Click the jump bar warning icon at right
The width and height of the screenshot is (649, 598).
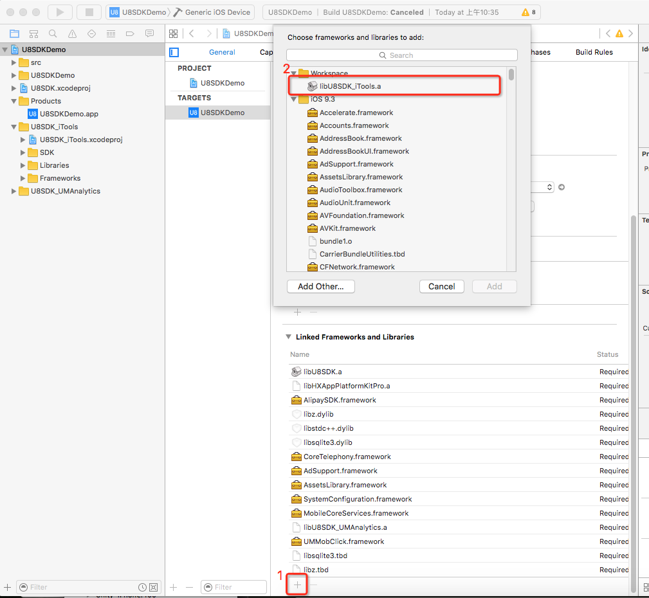point(619,33)
